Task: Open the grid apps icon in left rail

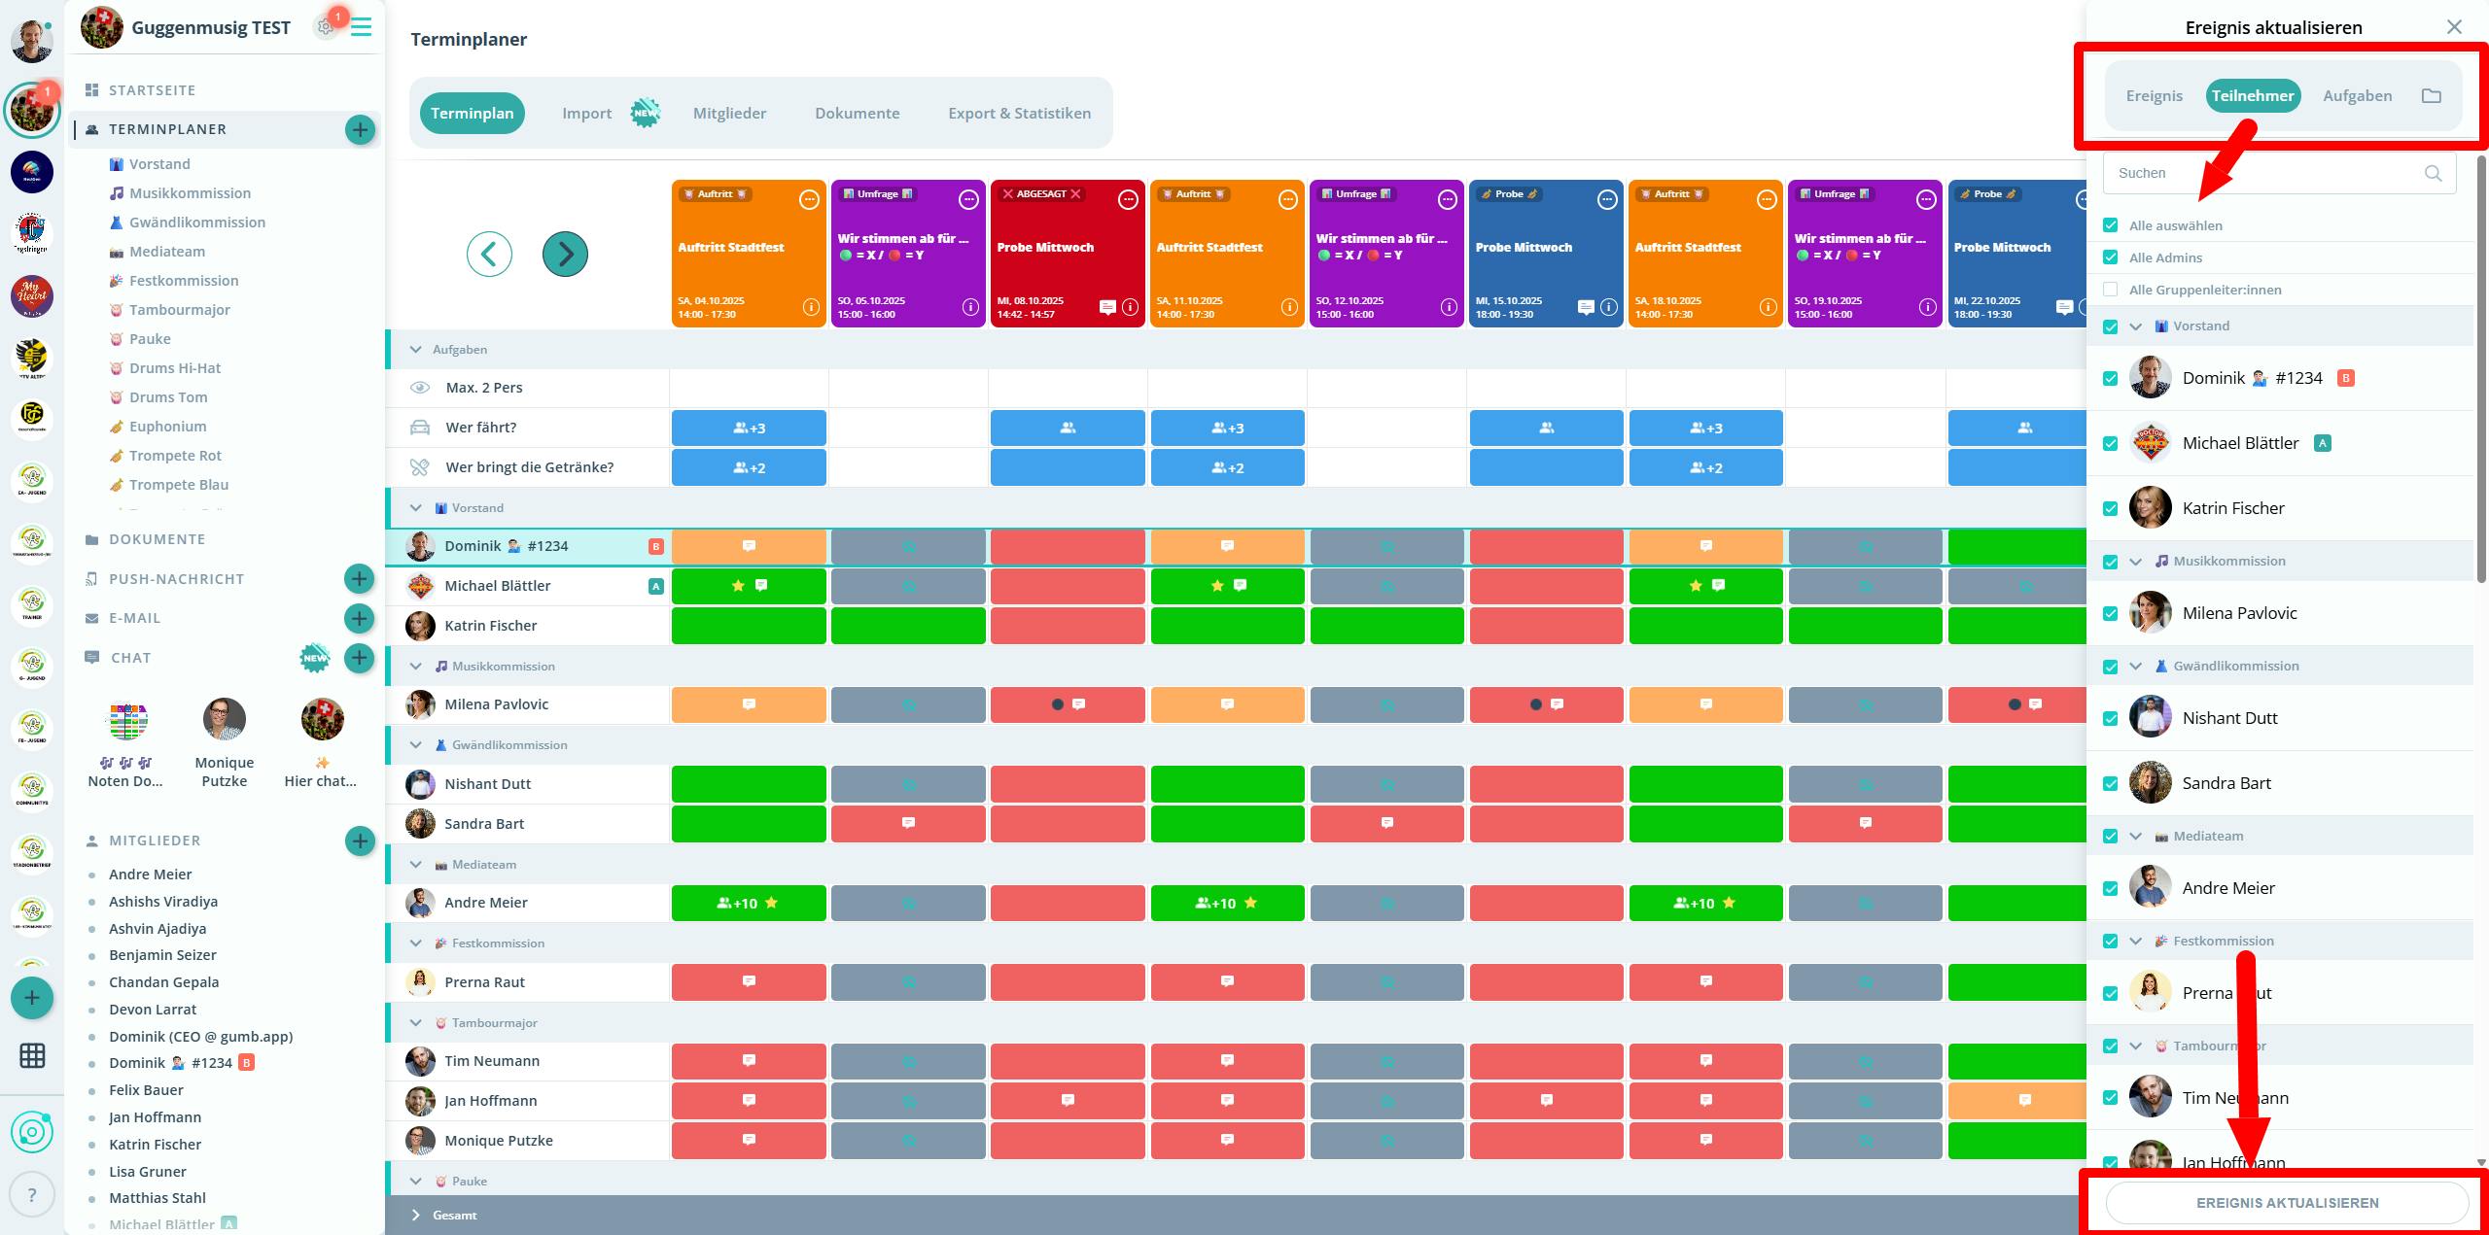Action: 32,1055
